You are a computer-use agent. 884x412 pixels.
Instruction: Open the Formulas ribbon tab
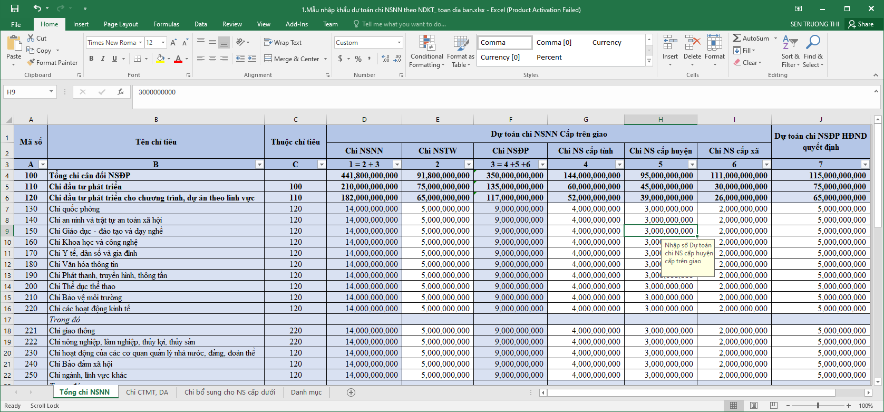[166, 24]
